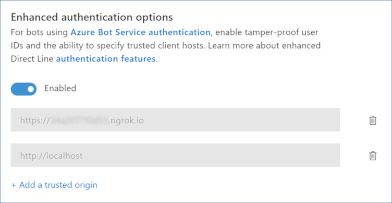The height and width of the screenshot is (203, 392).
Task: Delete the ngrok.io trusted origin
Action: tap(373, 121)
